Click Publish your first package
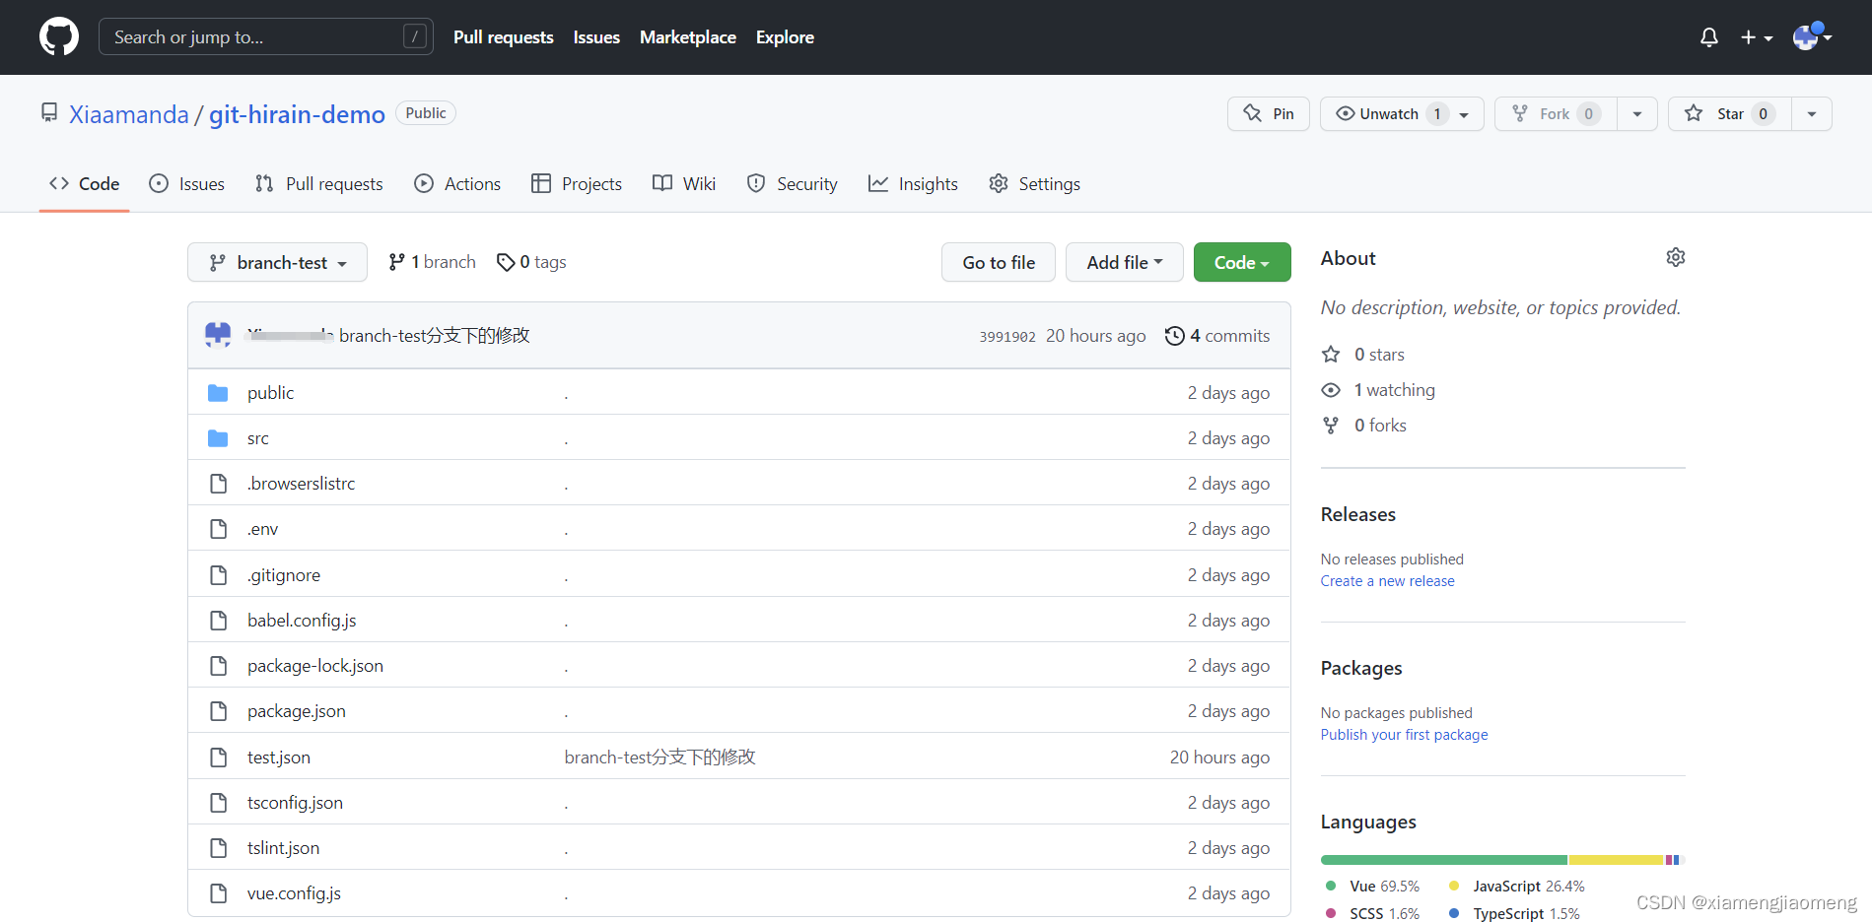Screen dimensions: 1872x922 tap(1405, 735)
